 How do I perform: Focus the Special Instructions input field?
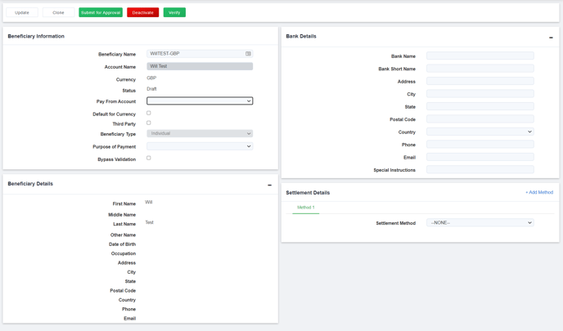point(480,170)
